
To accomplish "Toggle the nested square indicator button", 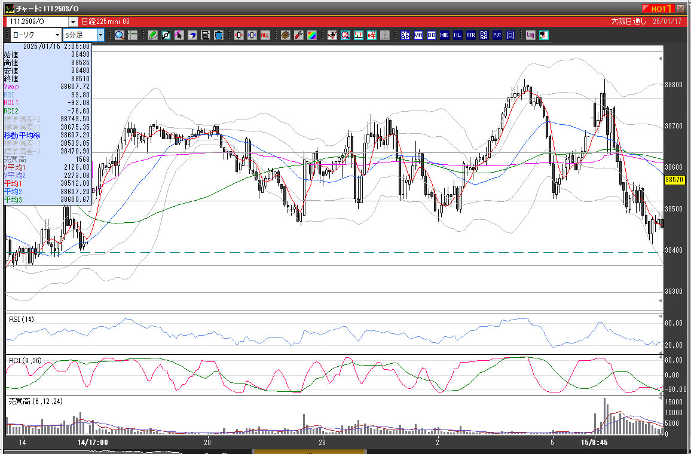I will [x=510, y=35].
